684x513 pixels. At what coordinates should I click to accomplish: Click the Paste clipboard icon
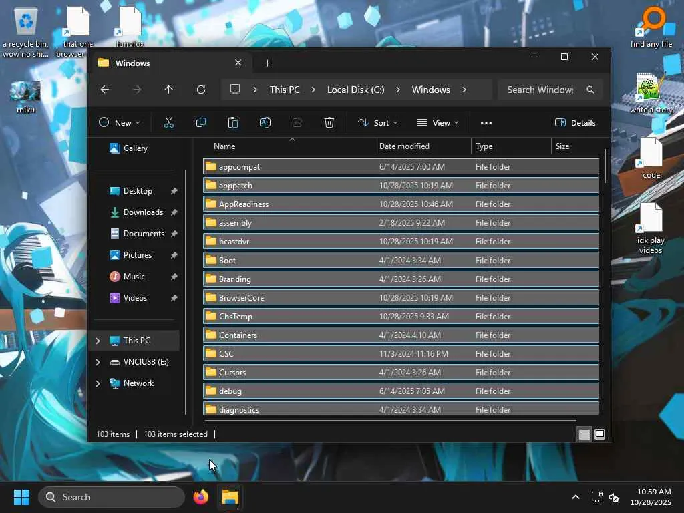click(233, 123)
